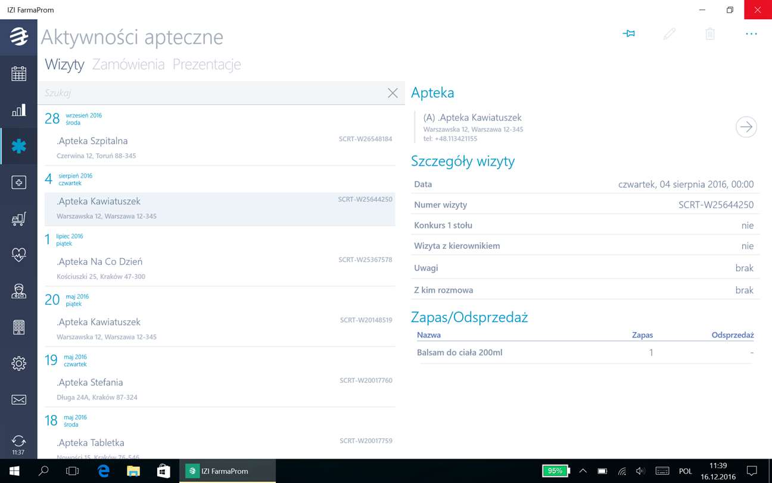
Task: Click the trash delete icon
Action: (x=710, y=34)
